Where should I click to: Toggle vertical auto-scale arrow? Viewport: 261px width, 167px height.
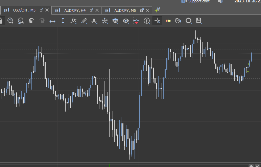point(63,21)
